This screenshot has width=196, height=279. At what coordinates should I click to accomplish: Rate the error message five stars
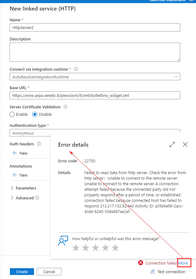[115, 248]
